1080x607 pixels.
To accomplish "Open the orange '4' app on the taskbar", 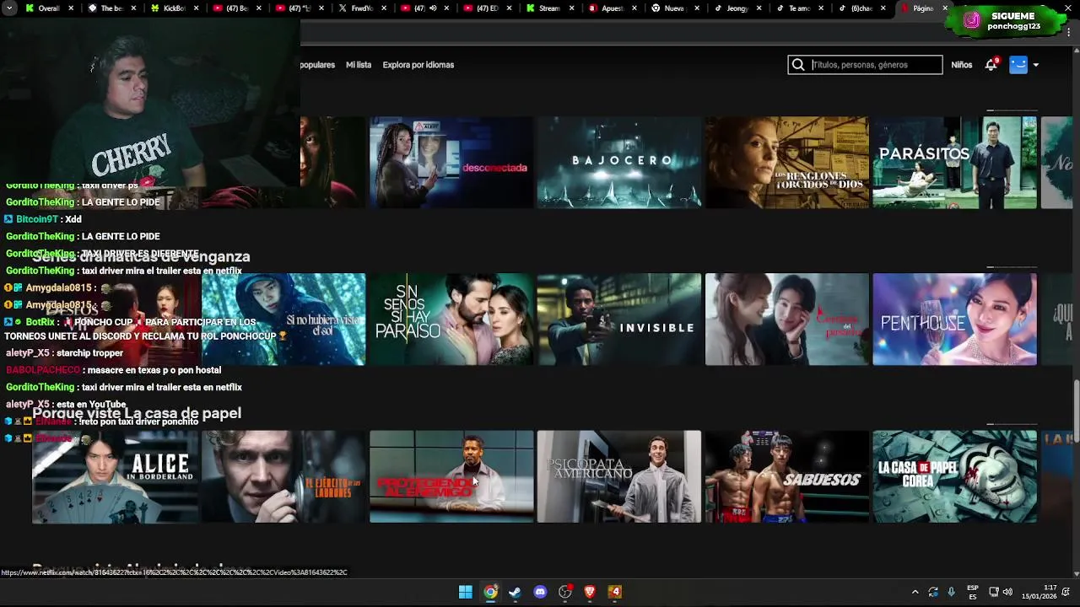I will [x=615, y=592].
